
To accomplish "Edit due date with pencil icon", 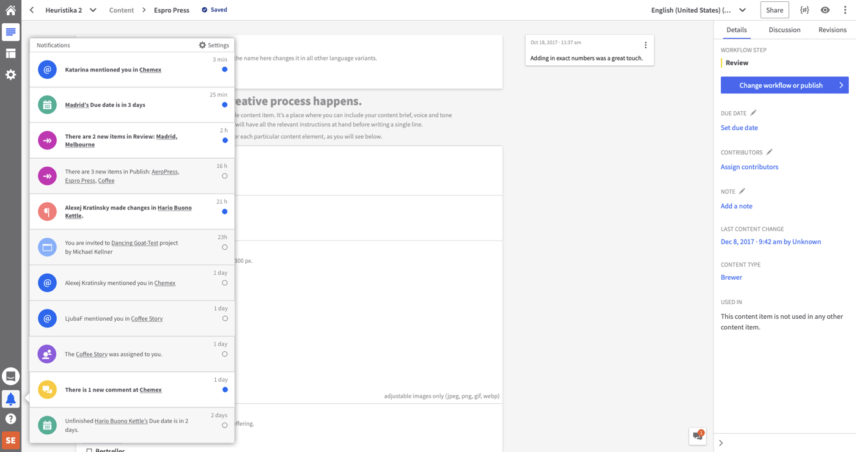I will 753,113.
